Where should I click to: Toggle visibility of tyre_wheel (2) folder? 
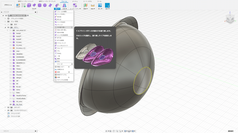click(x=11, y=31)
